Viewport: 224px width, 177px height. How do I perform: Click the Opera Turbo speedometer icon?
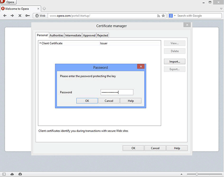[x=20, y=174]
